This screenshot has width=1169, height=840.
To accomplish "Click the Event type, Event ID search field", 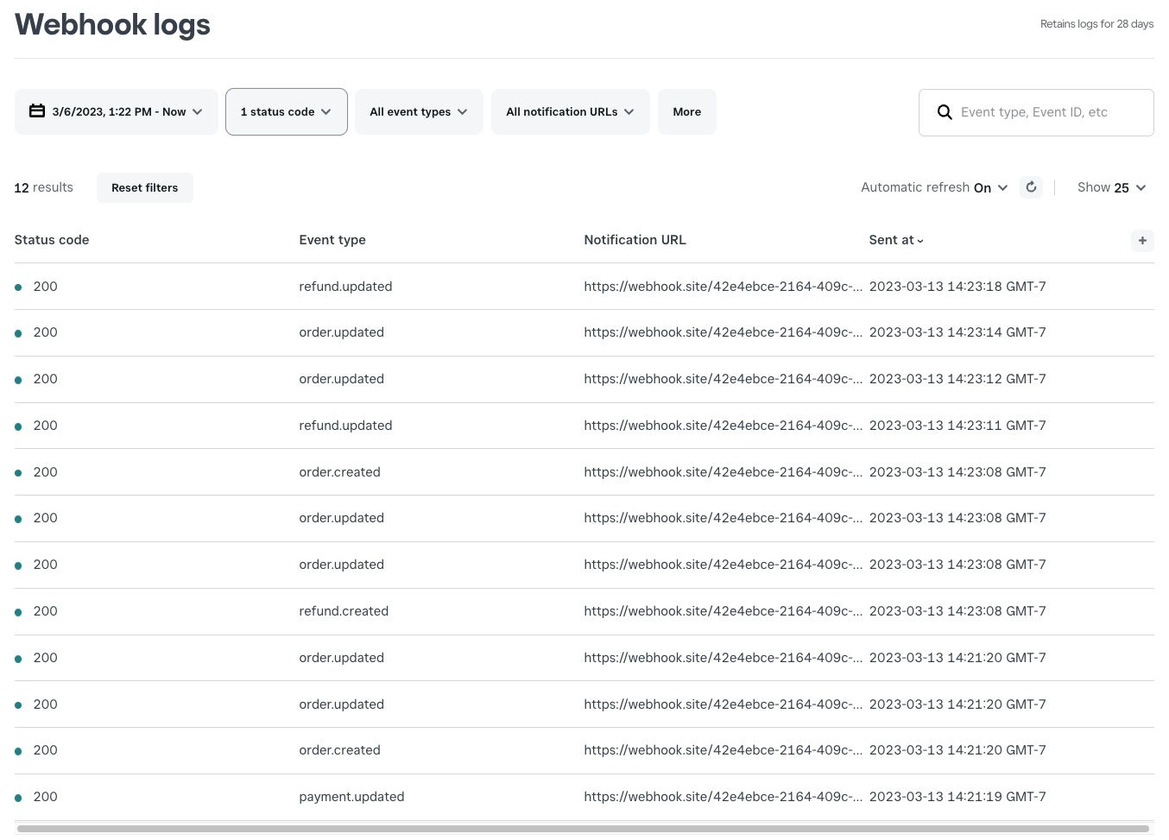I will (1049, 112).
